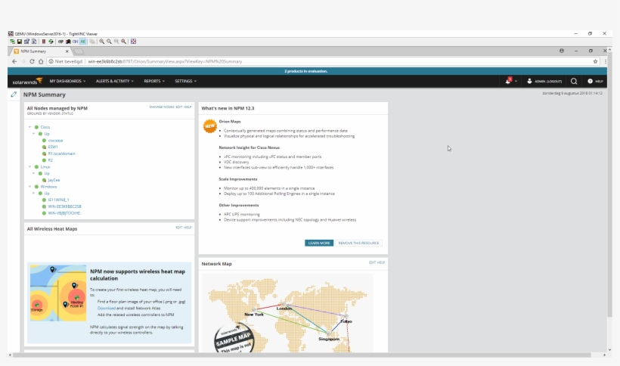Click the TightVNC new connection icon
Viewport: 620px width, 366px height.
click(x=12, y=42)
